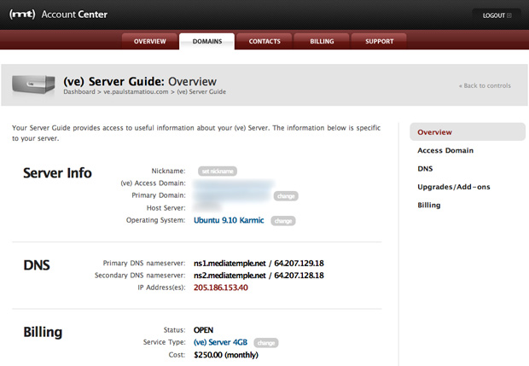The width and height of the screenshot is (529, 366).
Task: Open the Contacts tab
Action: 264,42
